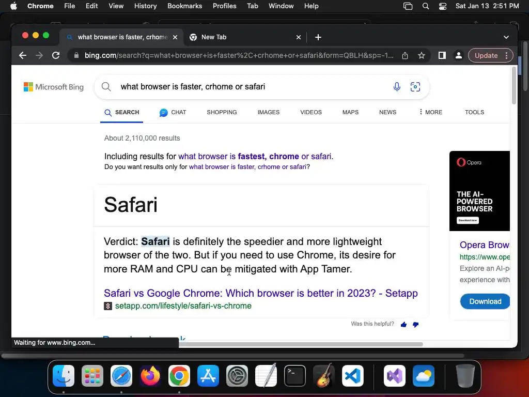This screenshot has height=397, width=529.
Task: Launch Firefox from the Dock
Action: pos(150,376)
